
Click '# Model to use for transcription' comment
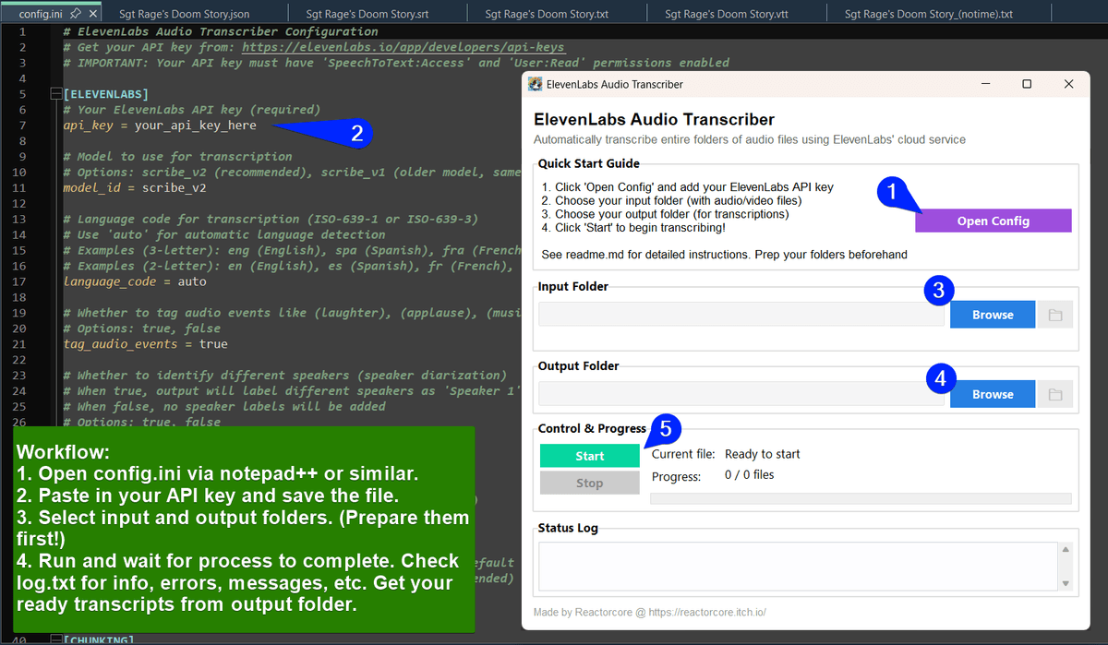pyautogui.click(x=177, y=157)
